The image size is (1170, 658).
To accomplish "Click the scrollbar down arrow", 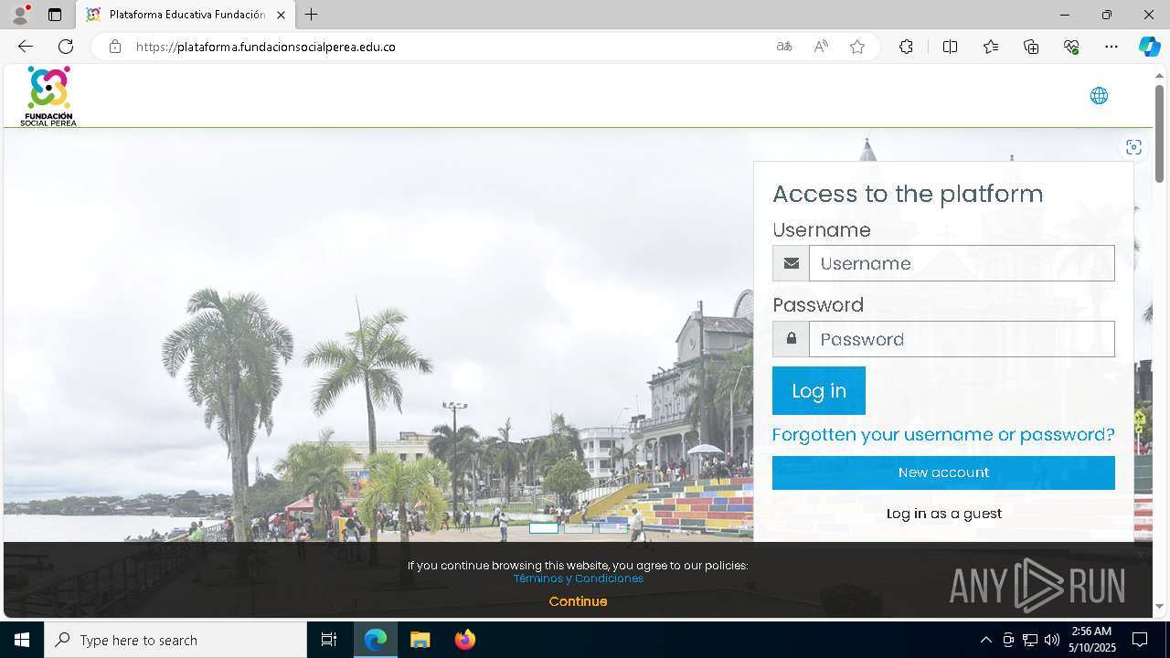I will coord(1159,607).
